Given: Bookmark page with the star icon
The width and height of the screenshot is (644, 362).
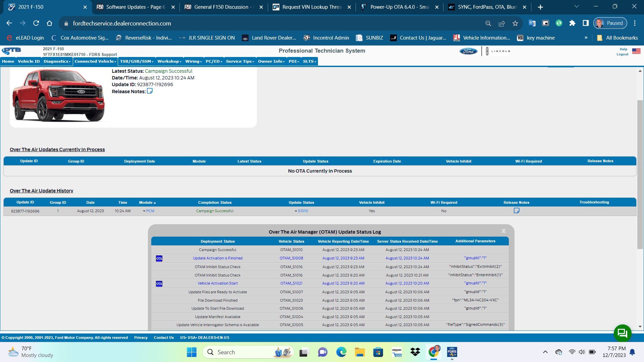Looking at the screenshot, I should [515, 23].
